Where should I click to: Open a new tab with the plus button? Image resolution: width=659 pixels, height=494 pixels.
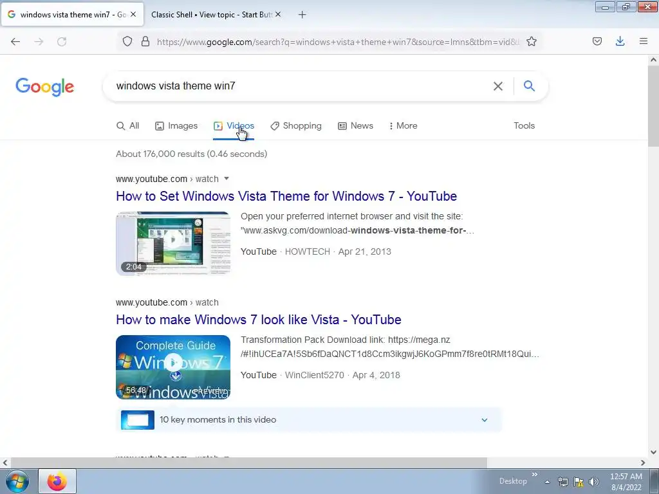302,15
